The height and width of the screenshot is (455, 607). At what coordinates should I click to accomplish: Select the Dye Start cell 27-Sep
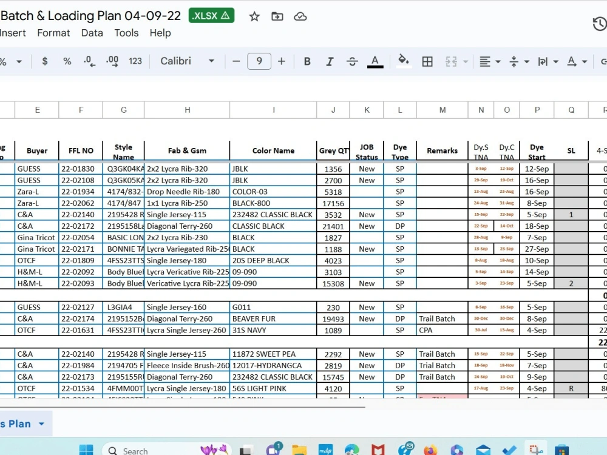[537, 249]
